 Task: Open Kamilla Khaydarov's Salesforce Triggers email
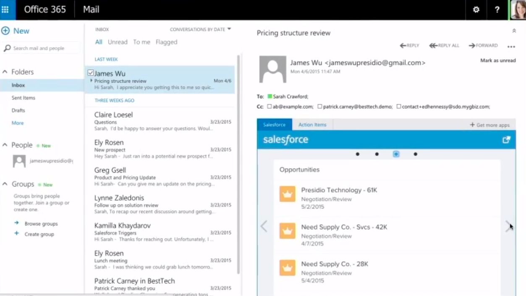pyautogui.click(x=160, y=232)
